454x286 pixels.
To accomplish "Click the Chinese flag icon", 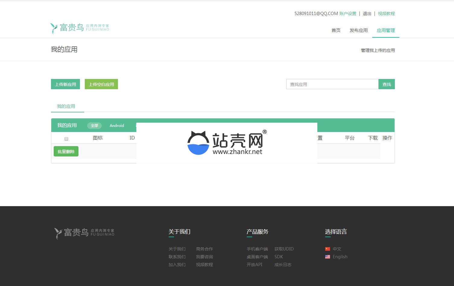I will [x=328, y=249].
